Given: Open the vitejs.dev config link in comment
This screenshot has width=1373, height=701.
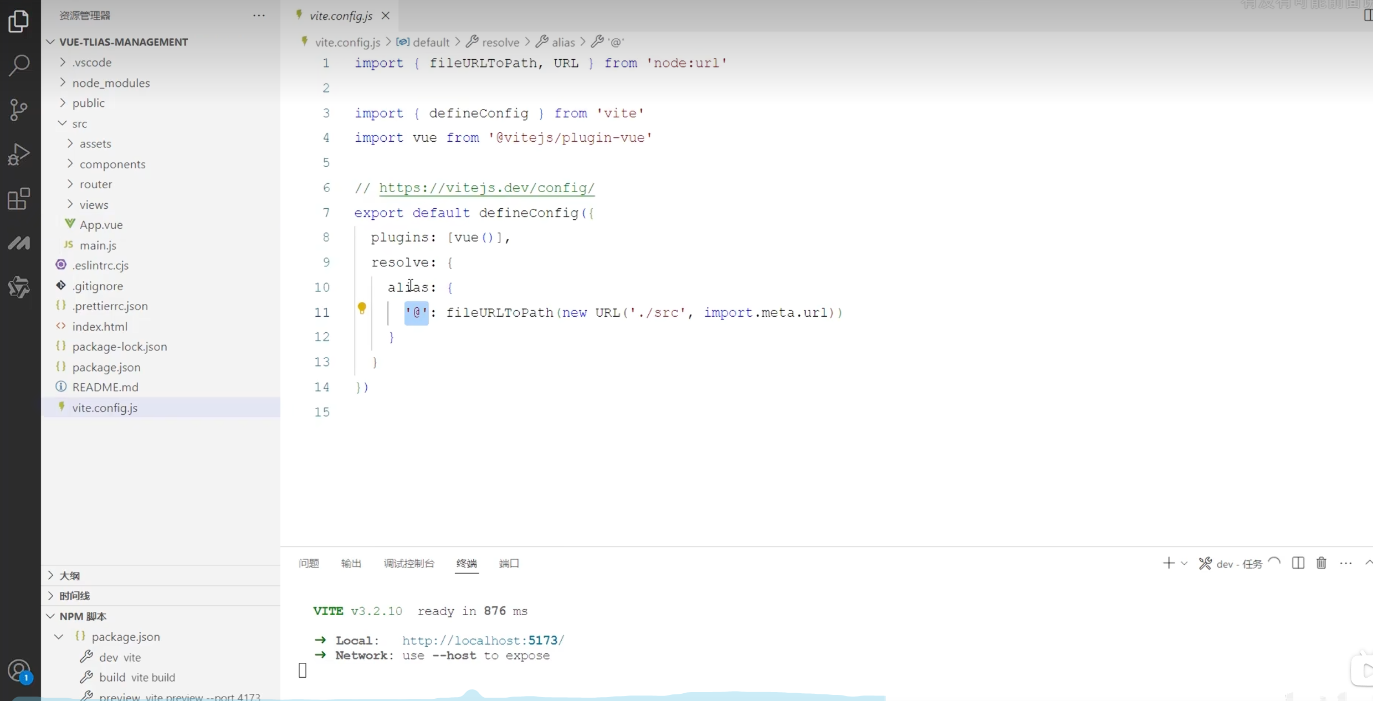Looking at the screenshot, I should tap(486, 188).
